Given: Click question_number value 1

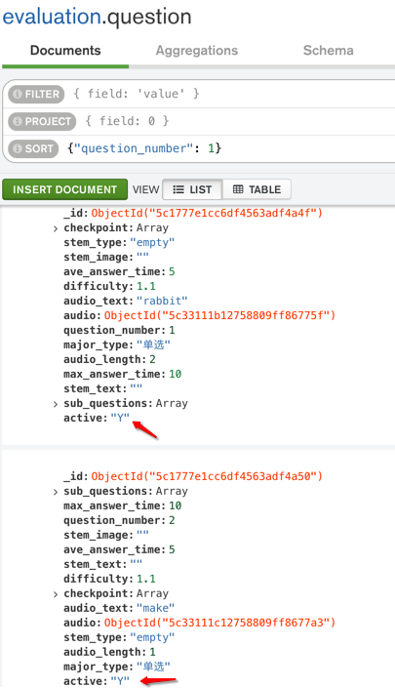Looking at the screenshot, I should 172,330.
